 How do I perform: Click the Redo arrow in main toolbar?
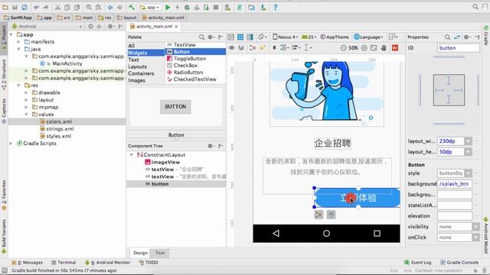tap(46, 7)
